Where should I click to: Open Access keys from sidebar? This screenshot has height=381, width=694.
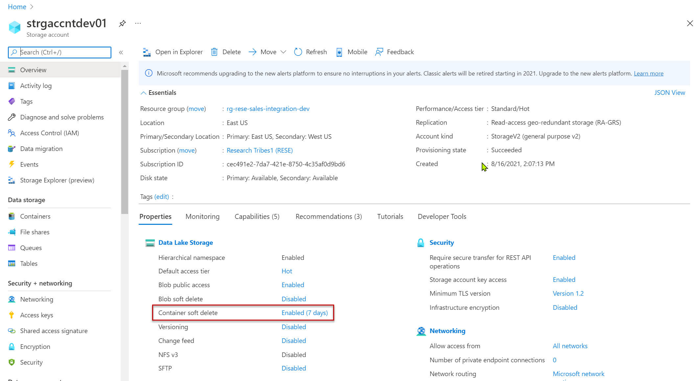click(36, 315)
